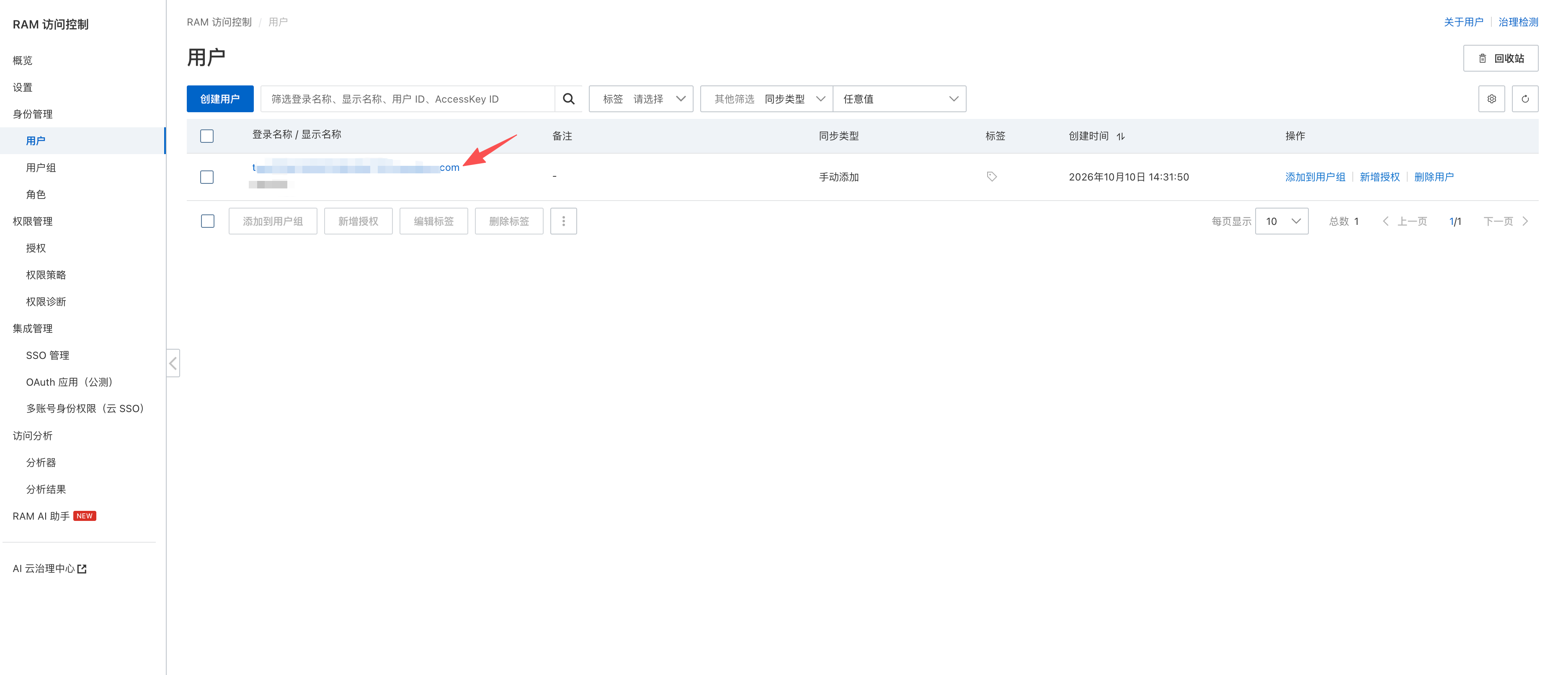Open SSO 管理 in sidebar
Viewport: 1558px width, 675px height.
point(48,355)
